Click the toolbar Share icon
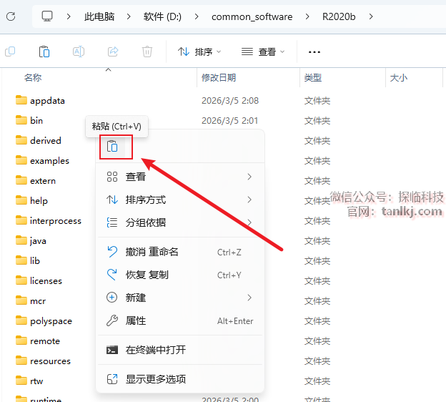The height and width of the screenshot is (402, 446). click(x=113, y=52)
